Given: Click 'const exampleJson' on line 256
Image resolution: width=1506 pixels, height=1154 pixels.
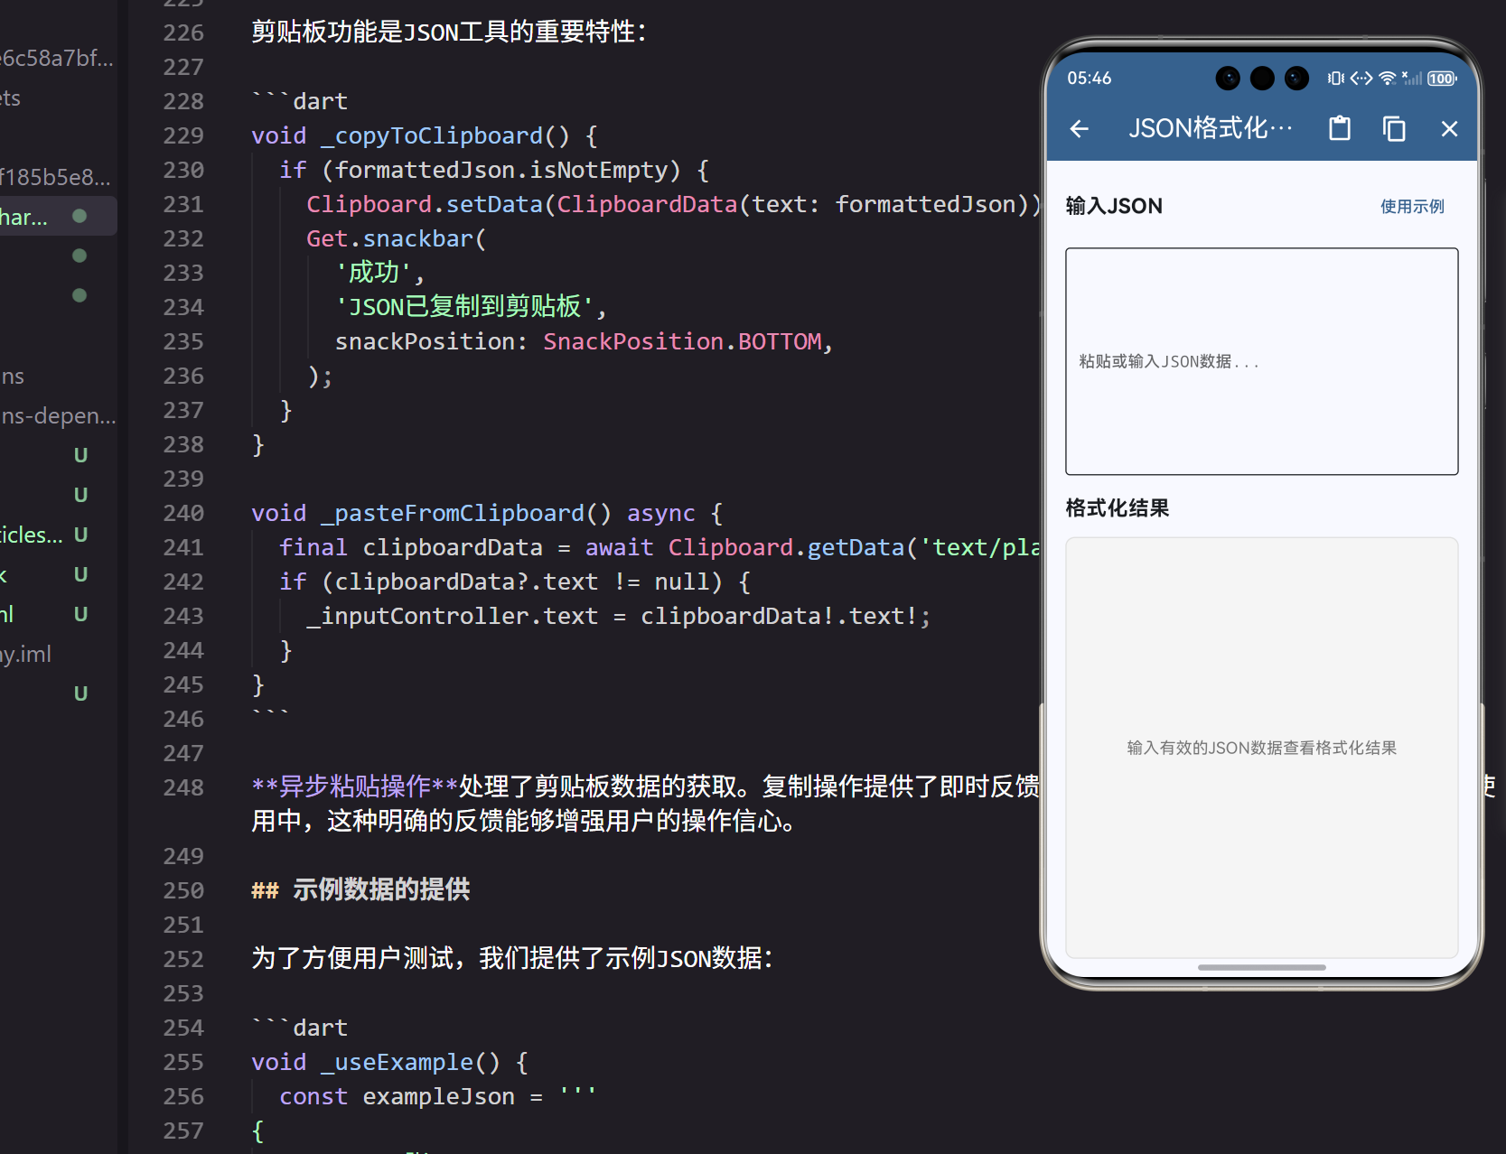Looking at the screenshot, I should 397,1096.
